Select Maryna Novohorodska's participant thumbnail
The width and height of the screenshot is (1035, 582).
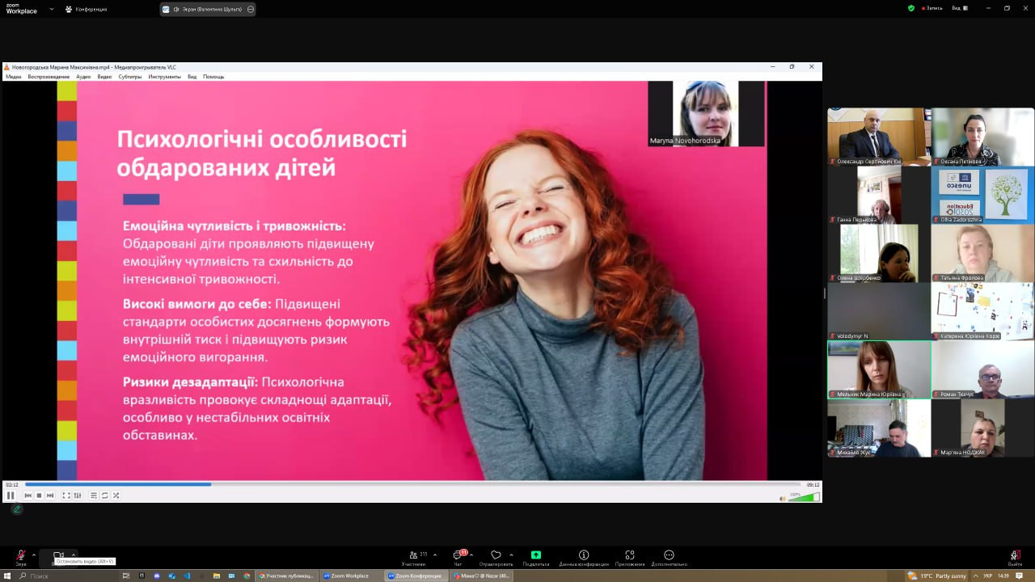coord(706,113)
